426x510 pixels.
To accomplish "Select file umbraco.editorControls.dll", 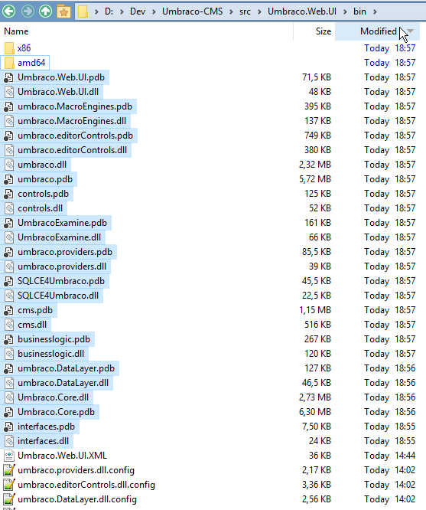I will [72, 150].
